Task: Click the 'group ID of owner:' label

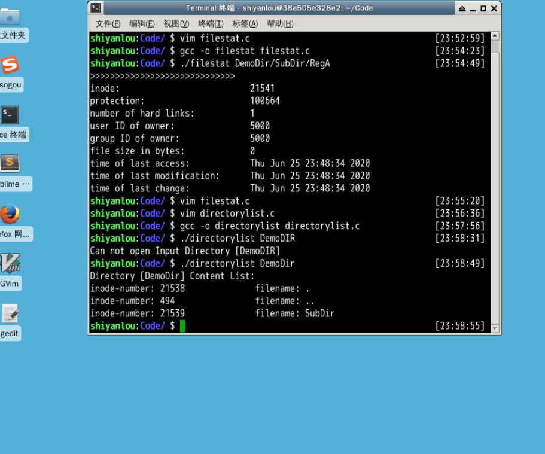Action: pos(135,138)
